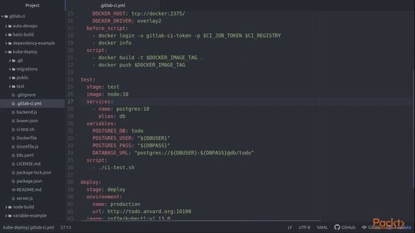The height and width of the screenshot is (233, 415).
Task: Open the GitHub panel from status bar
Action: (344, 227)
